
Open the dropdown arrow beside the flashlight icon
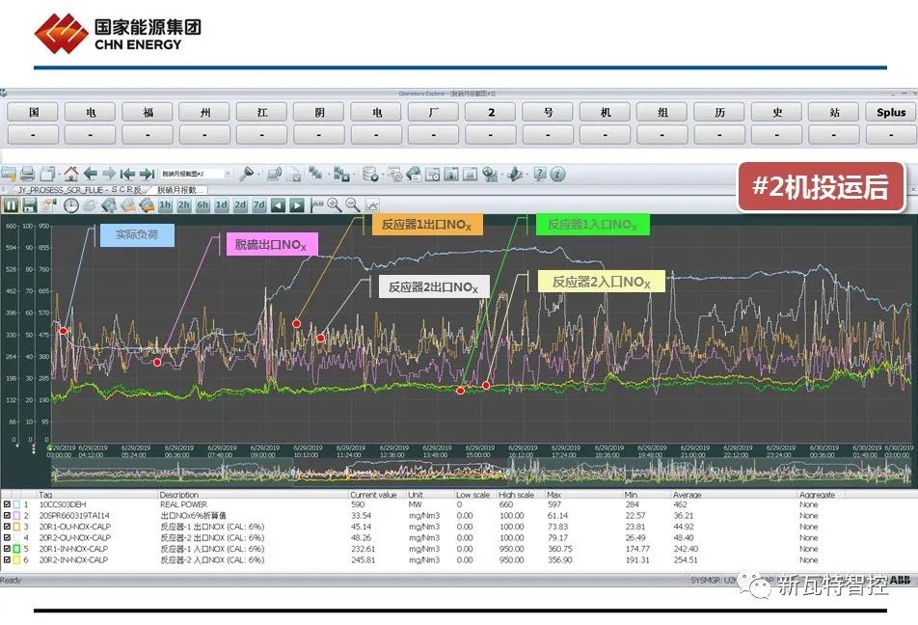(x=258, y=175)
